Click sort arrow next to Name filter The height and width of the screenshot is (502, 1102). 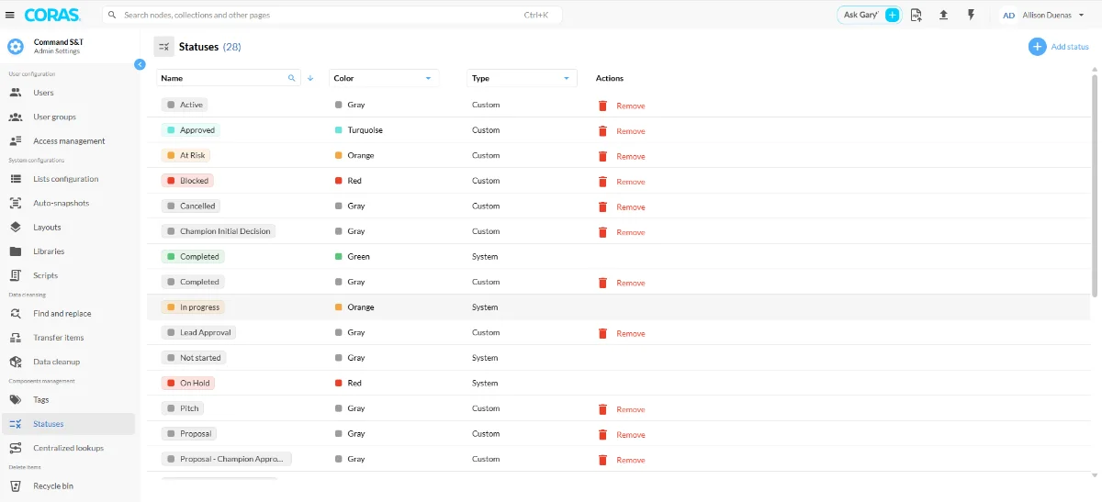coord(310,78)
